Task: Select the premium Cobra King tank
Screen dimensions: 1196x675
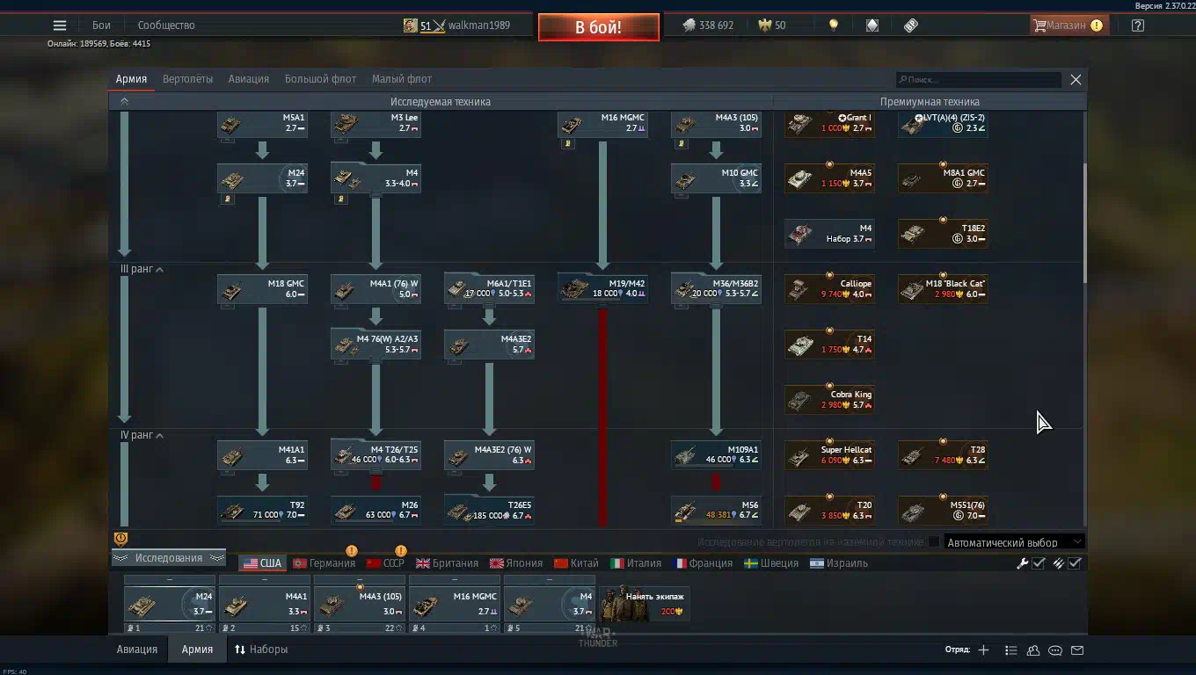Action: pos(829,400)
